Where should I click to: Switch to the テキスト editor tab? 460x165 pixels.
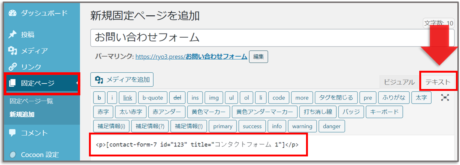(x=438, y=82)
